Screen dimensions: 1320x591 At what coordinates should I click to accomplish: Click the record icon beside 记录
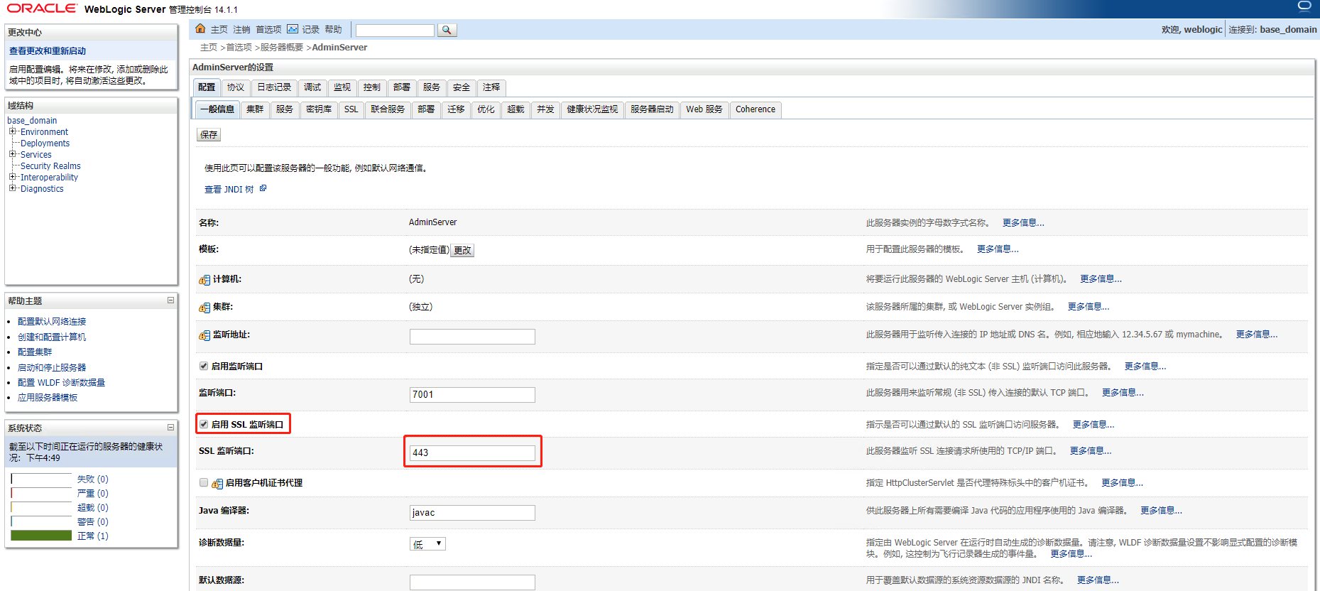coord(293,29)
